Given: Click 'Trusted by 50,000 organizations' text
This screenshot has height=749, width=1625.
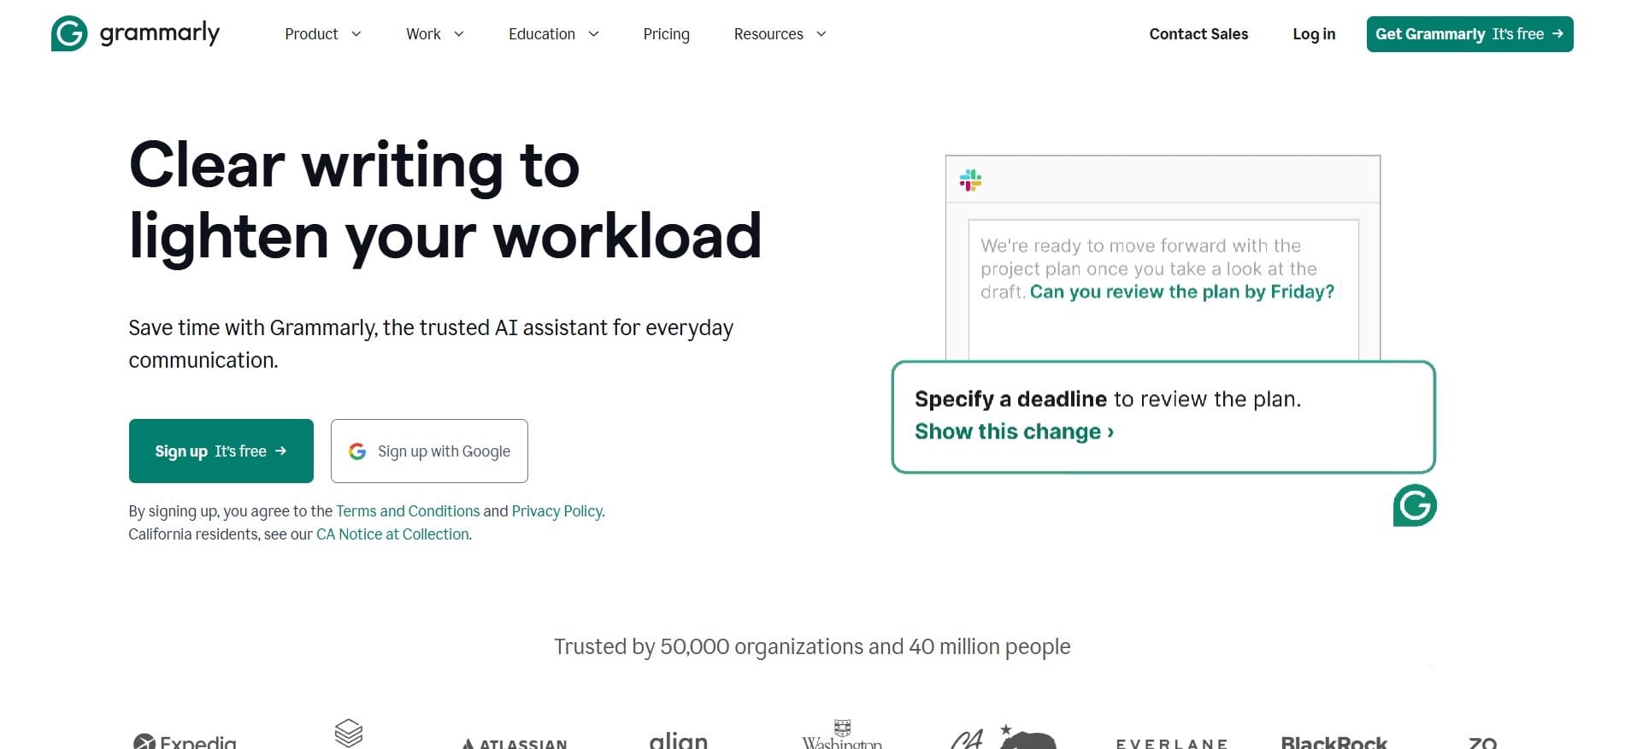Looking at the screenshot, I should click(708, 646).
